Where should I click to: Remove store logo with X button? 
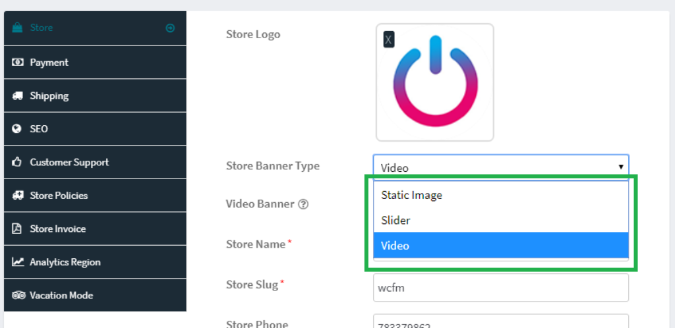pos(388,40)
